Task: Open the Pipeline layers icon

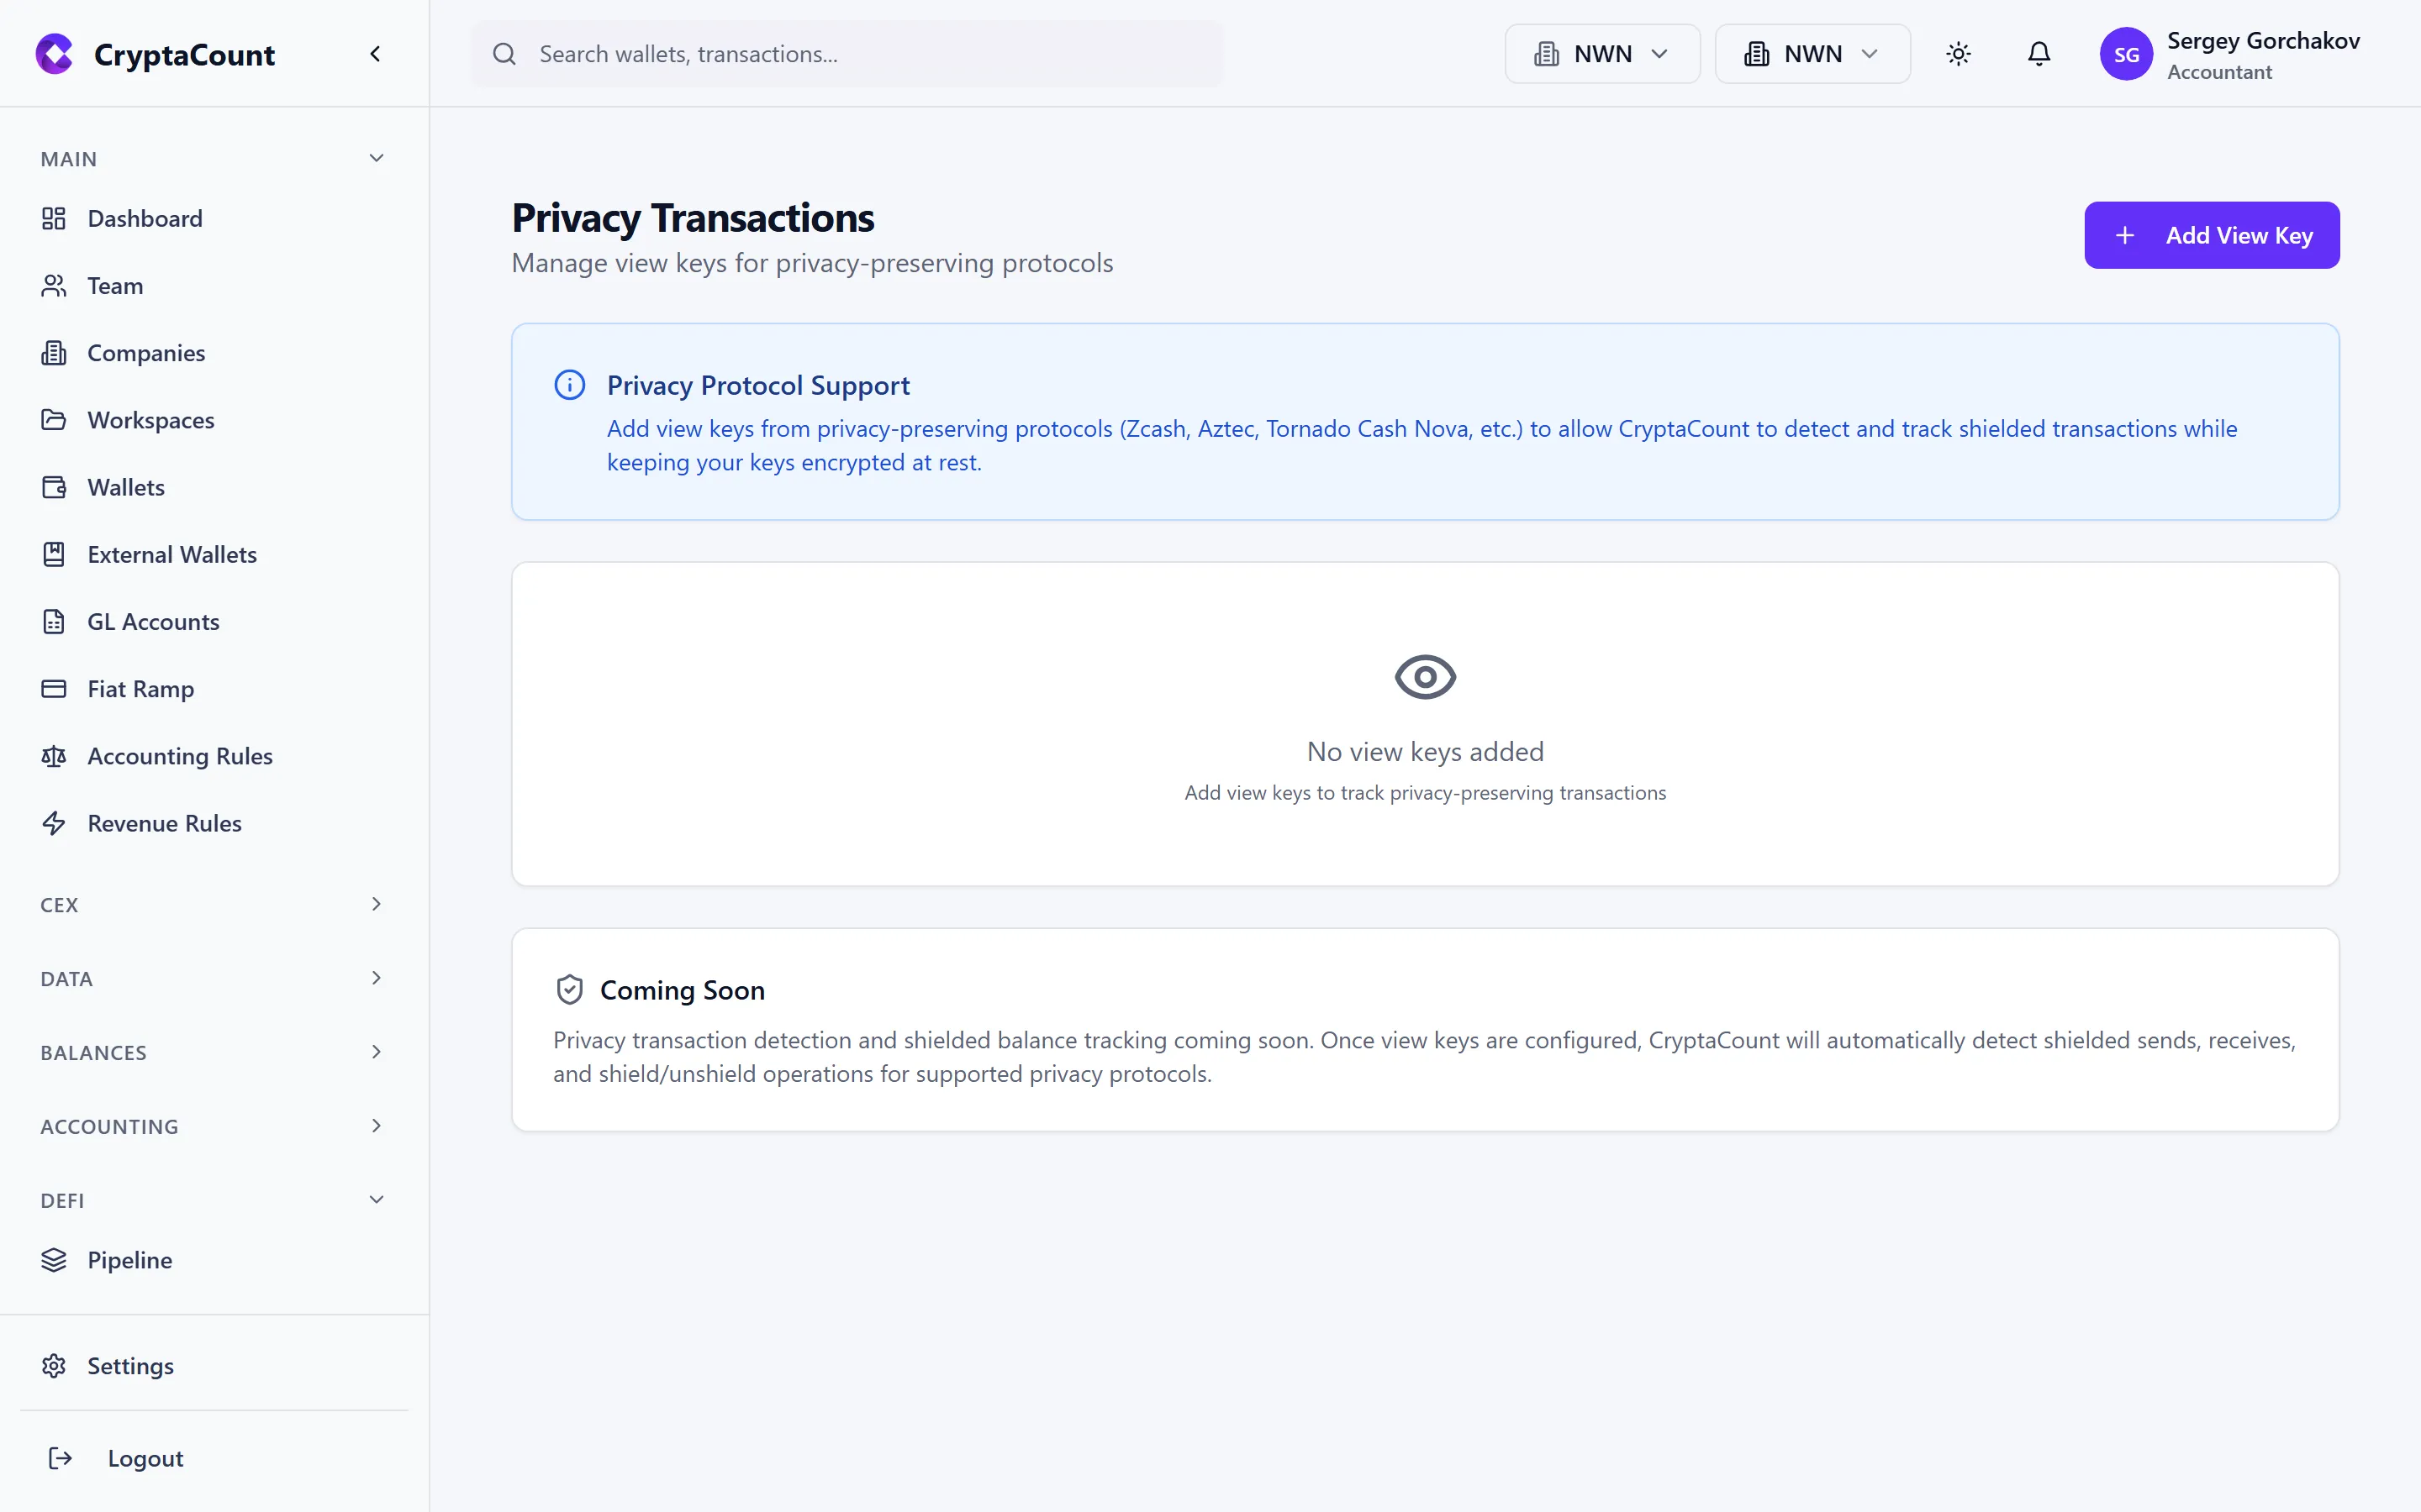Action: 54,1260
